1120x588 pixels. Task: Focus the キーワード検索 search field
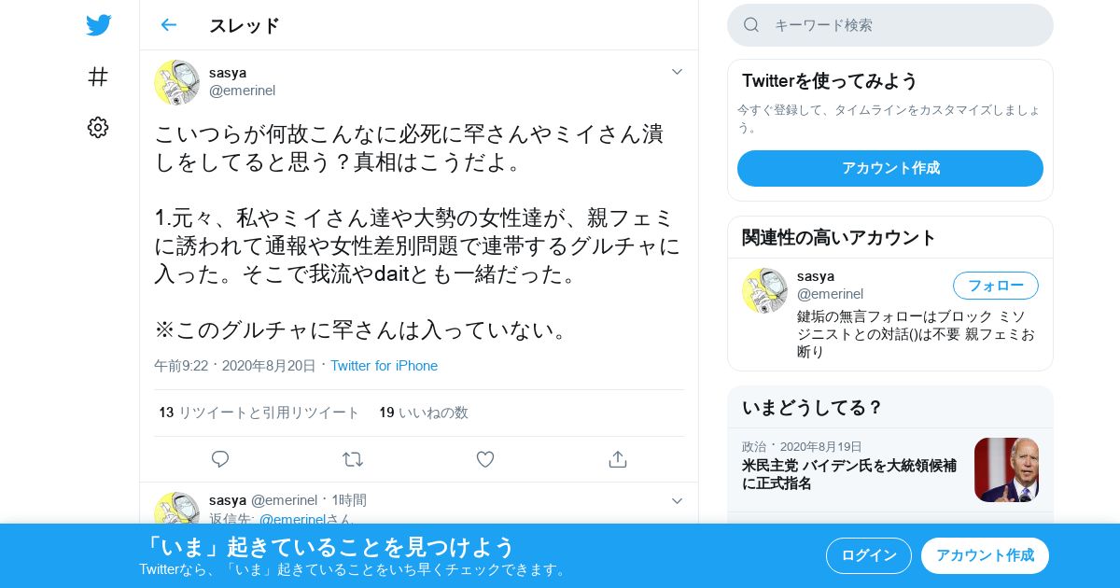[x=890, y=25]
